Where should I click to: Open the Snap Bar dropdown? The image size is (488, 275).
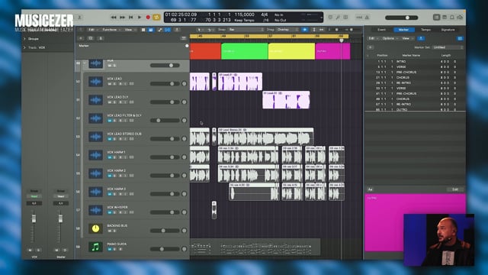click(x=246, y=30)
